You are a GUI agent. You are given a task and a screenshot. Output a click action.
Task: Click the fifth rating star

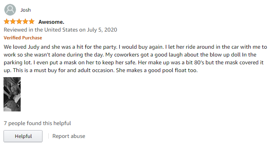(x=32, y=21)
